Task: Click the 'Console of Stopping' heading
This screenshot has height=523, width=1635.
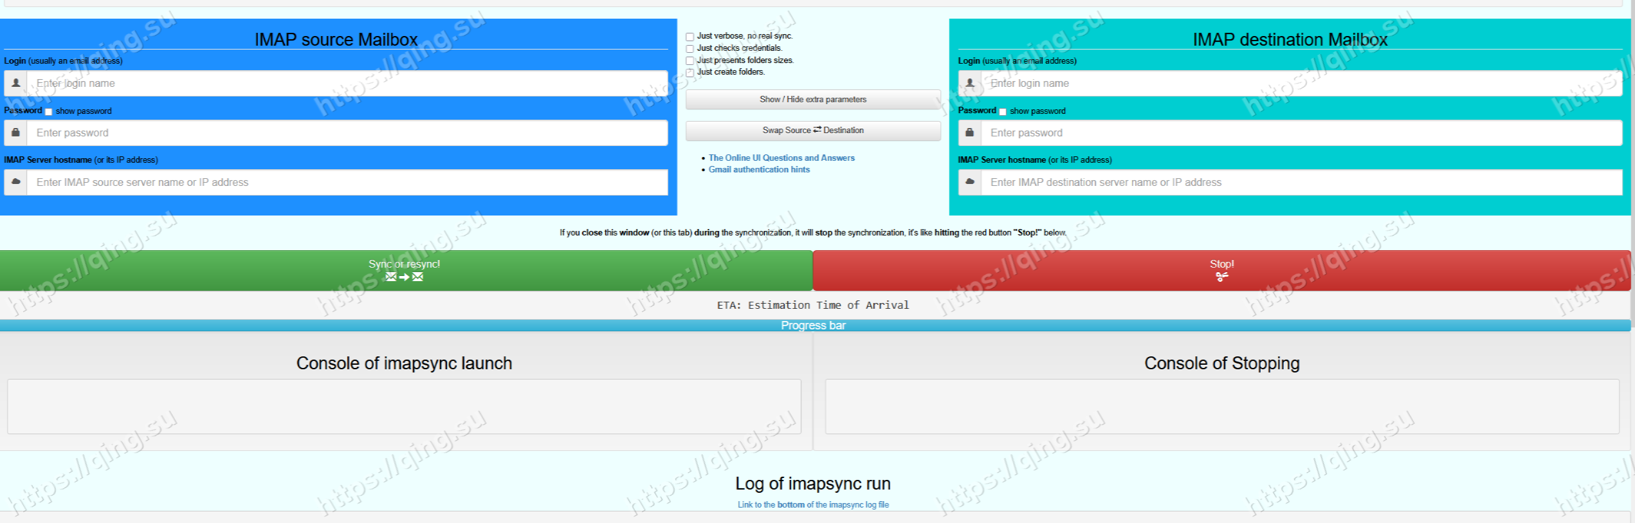Action: pos(1222,363)
